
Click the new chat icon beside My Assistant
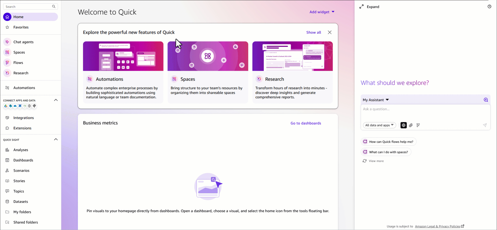point(486,100)
